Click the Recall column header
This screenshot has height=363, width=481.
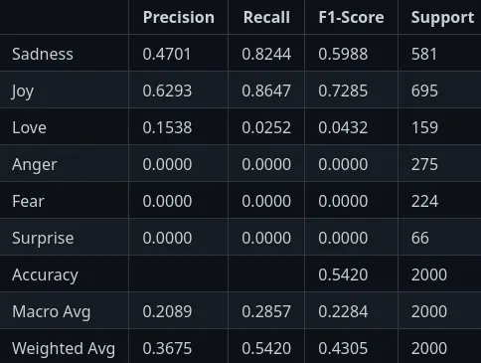(x=266, y=17)
